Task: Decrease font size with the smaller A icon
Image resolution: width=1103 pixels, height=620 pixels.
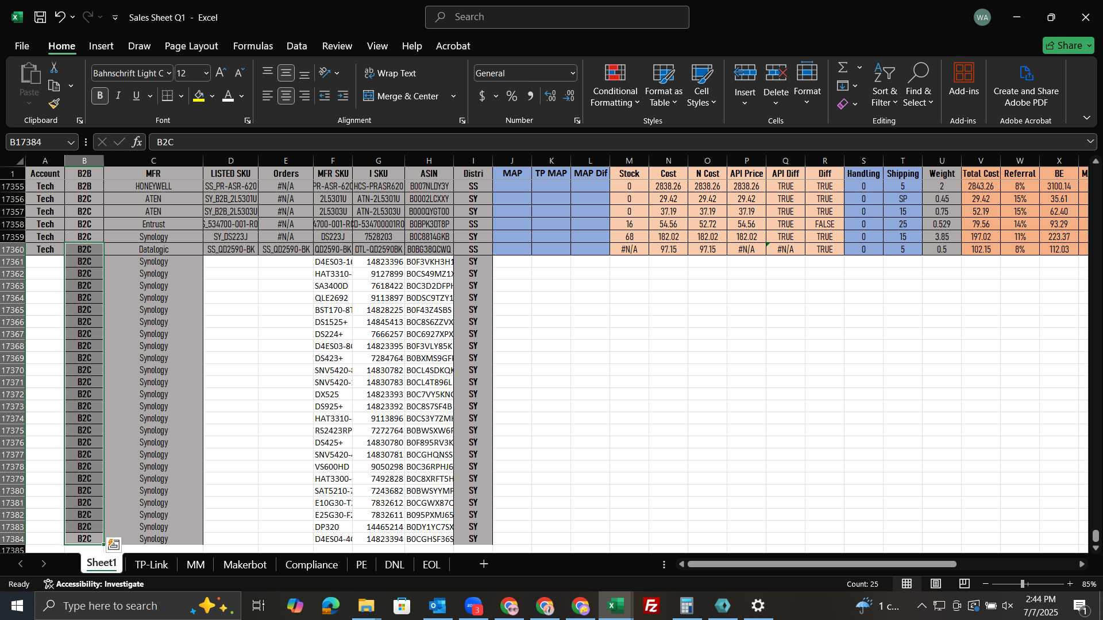Action: 240,73
